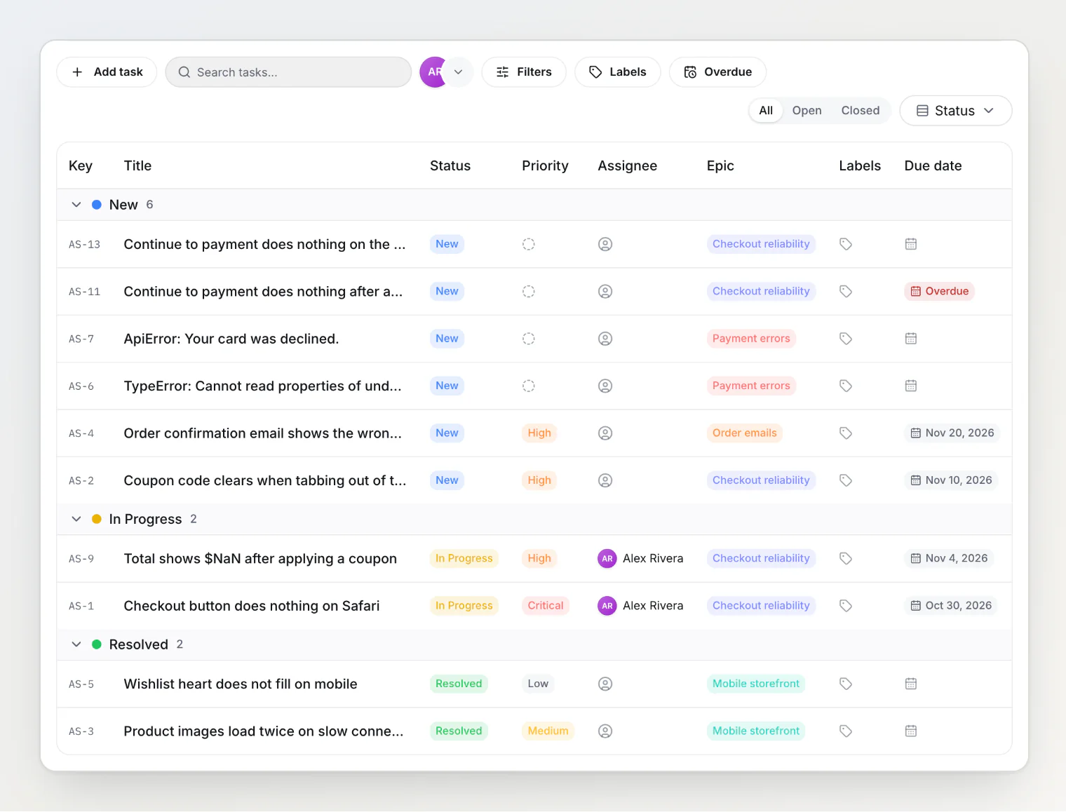Screen dimensions: 1066x812
Task: Click the Nov 20, 2026 due date
Action: tap(952, 433)
